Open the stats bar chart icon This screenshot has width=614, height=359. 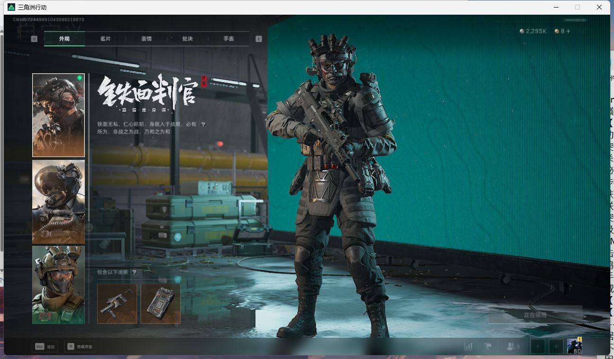[x=468, y=346]
